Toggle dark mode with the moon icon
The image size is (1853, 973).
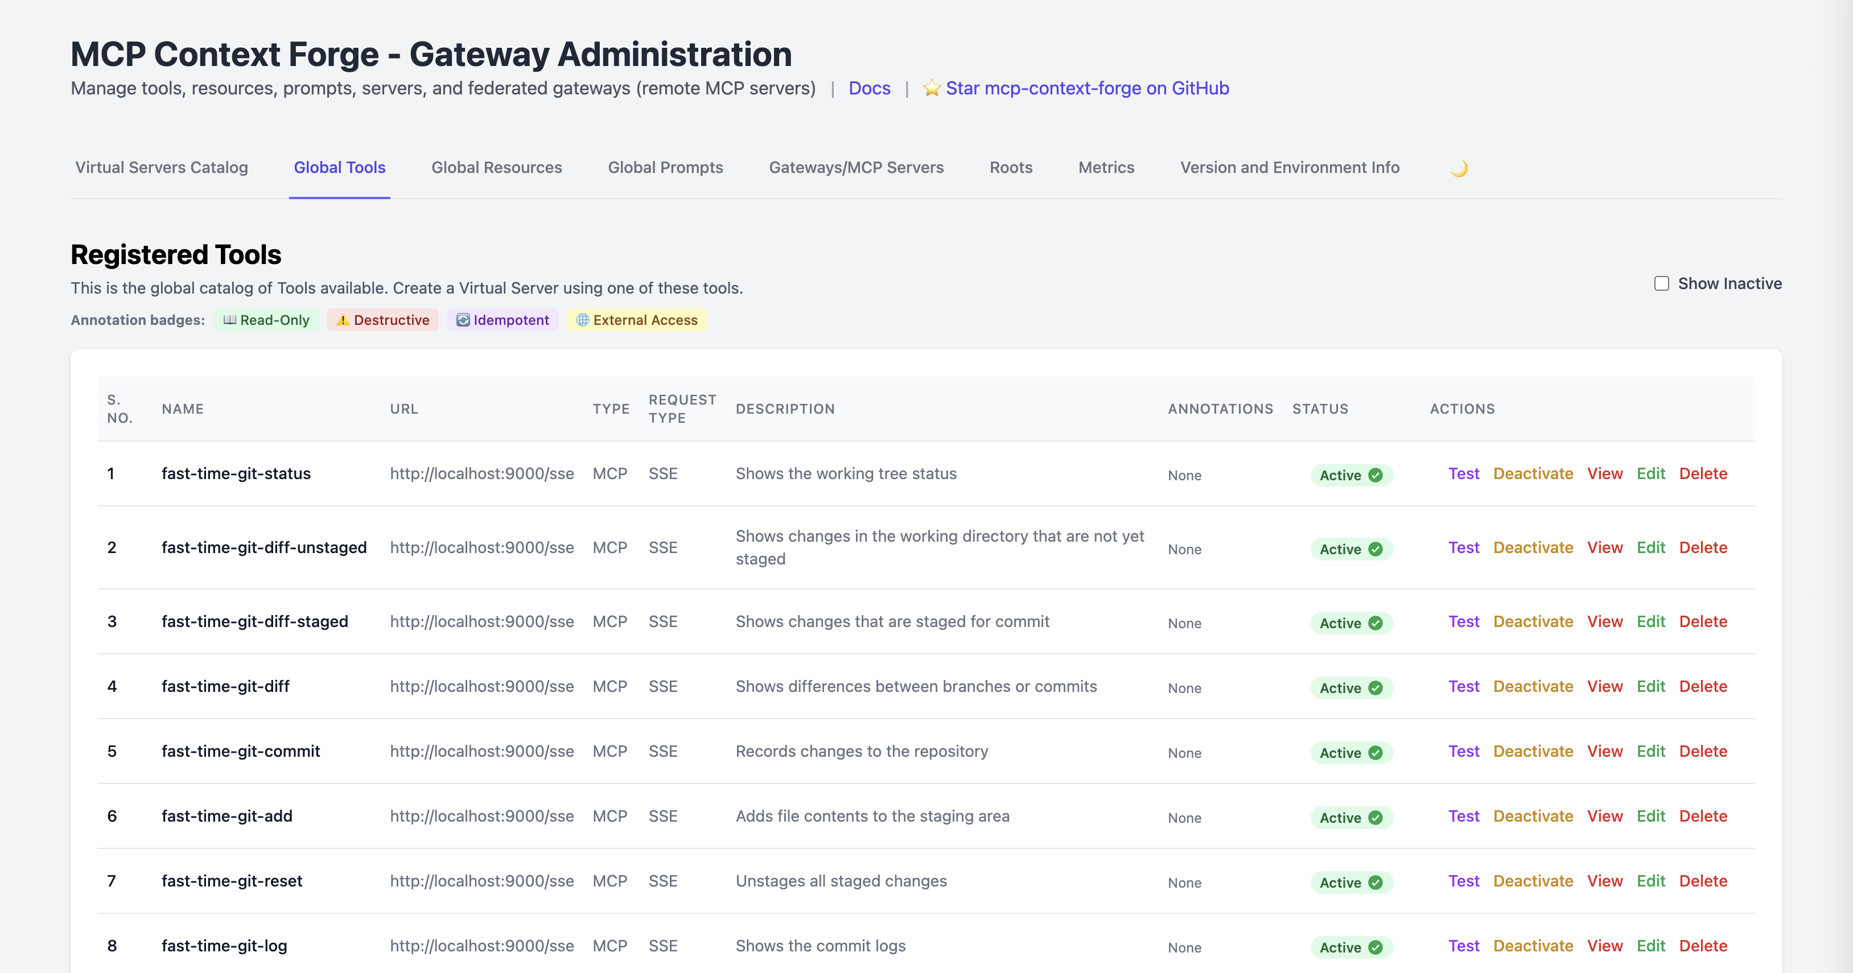[1459, 168]
